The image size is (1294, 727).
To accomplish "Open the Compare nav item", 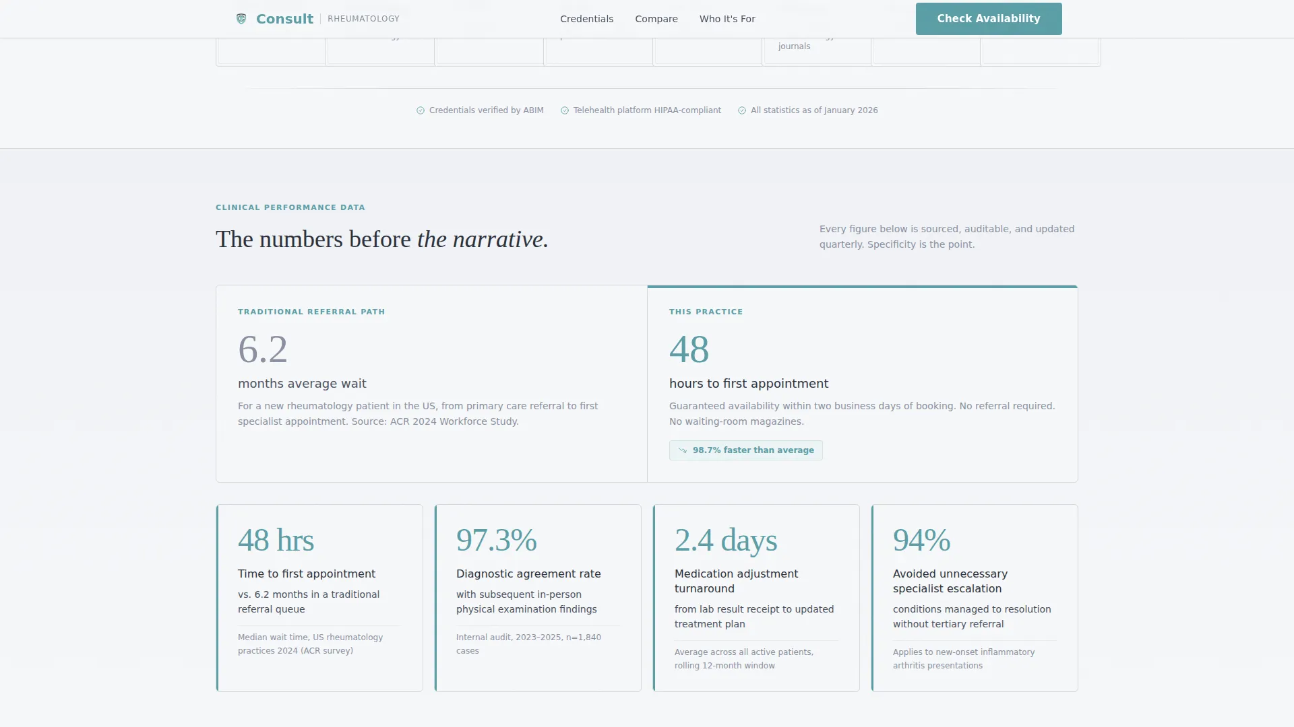I will click(656, 19).
